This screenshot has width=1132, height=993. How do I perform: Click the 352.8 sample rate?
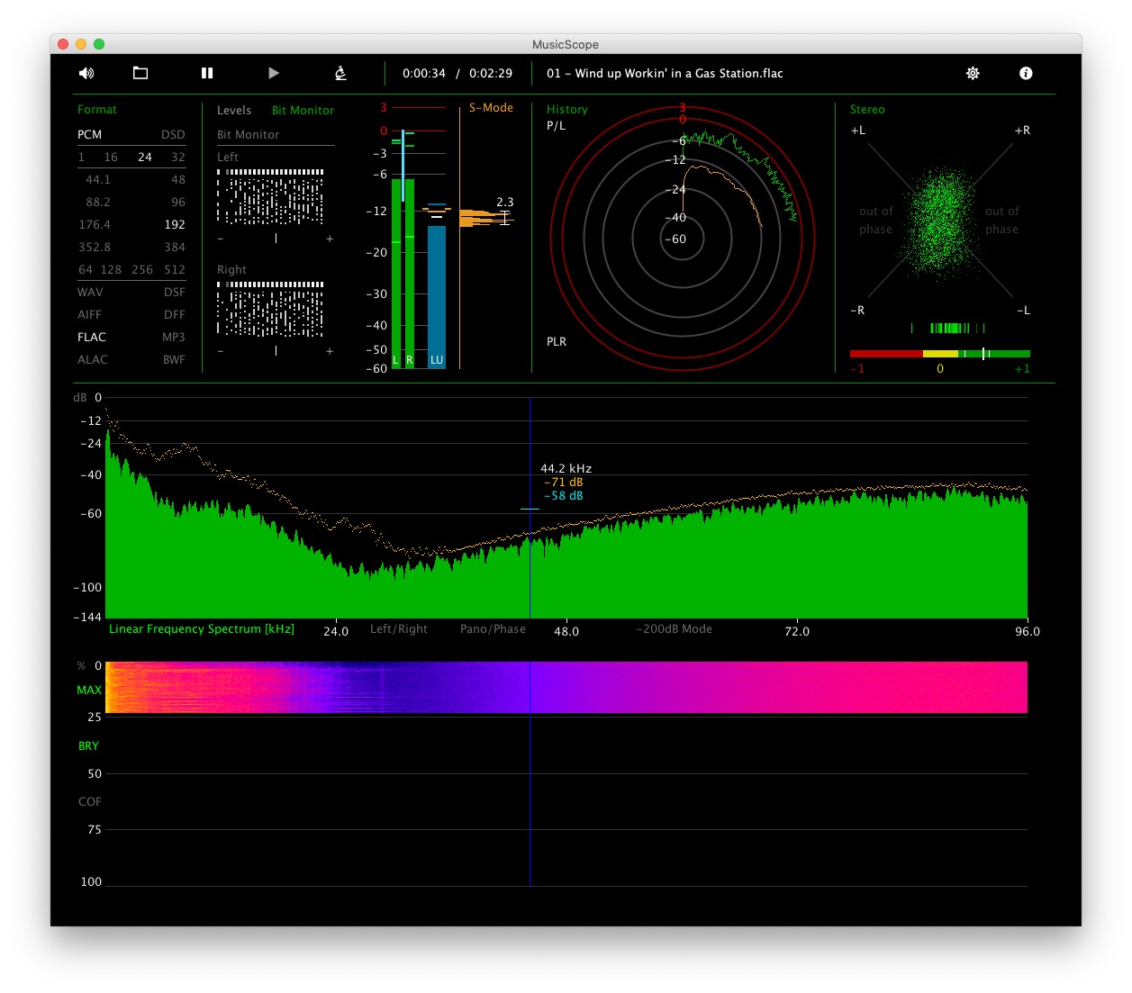95,247
